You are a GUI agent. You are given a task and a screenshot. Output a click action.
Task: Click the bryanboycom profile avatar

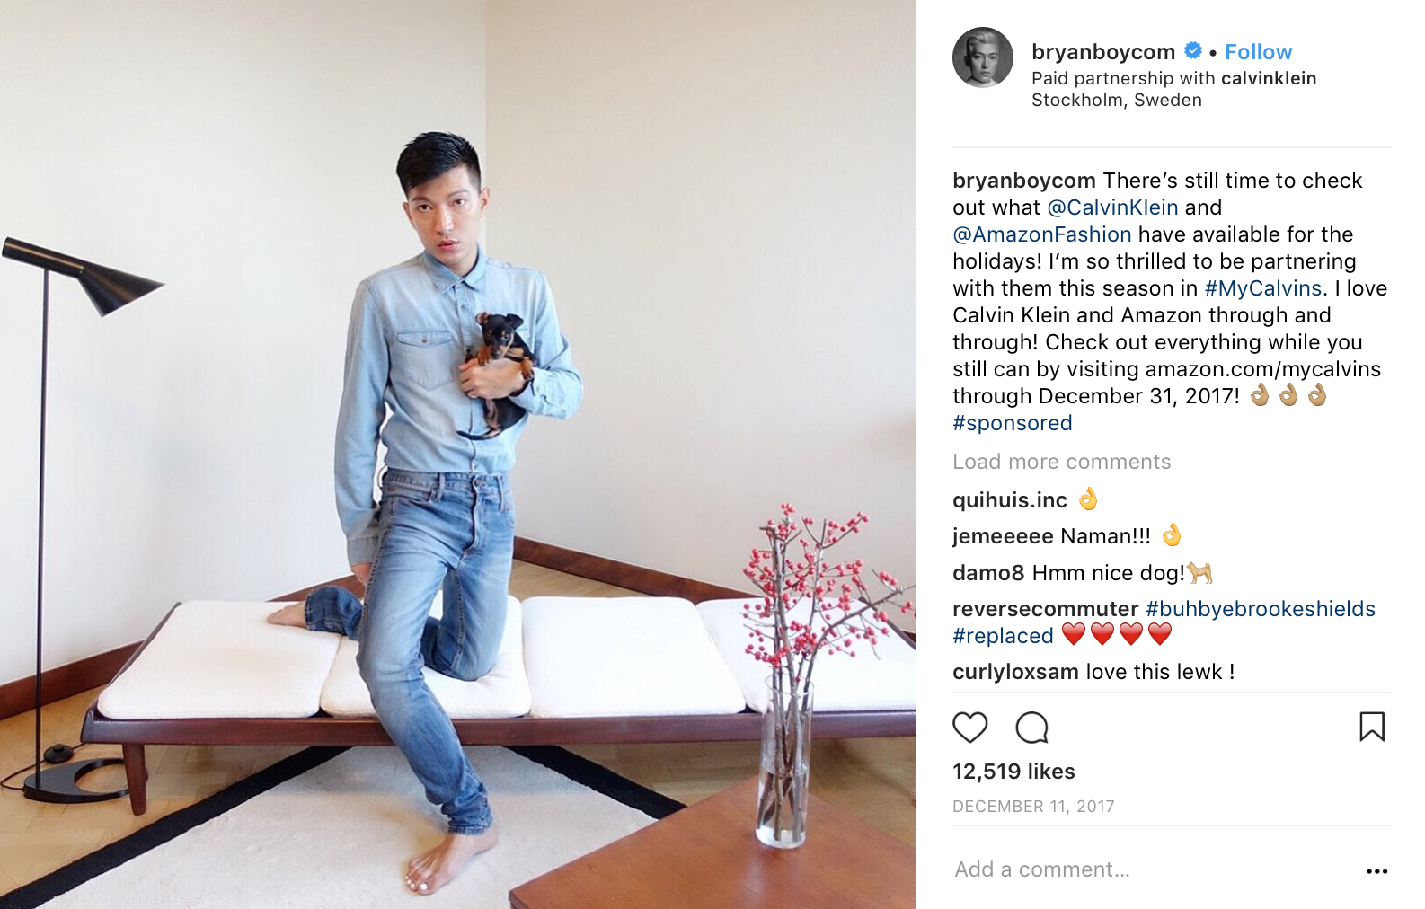click(983, 57)
